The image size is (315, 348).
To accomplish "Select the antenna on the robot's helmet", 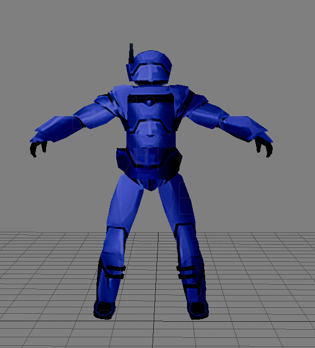I will pyautogui.click(x=131, y=54).
